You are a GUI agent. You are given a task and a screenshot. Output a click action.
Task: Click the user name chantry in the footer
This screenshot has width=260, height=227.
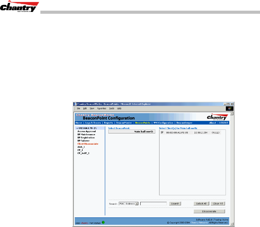(x=85, y=223)
